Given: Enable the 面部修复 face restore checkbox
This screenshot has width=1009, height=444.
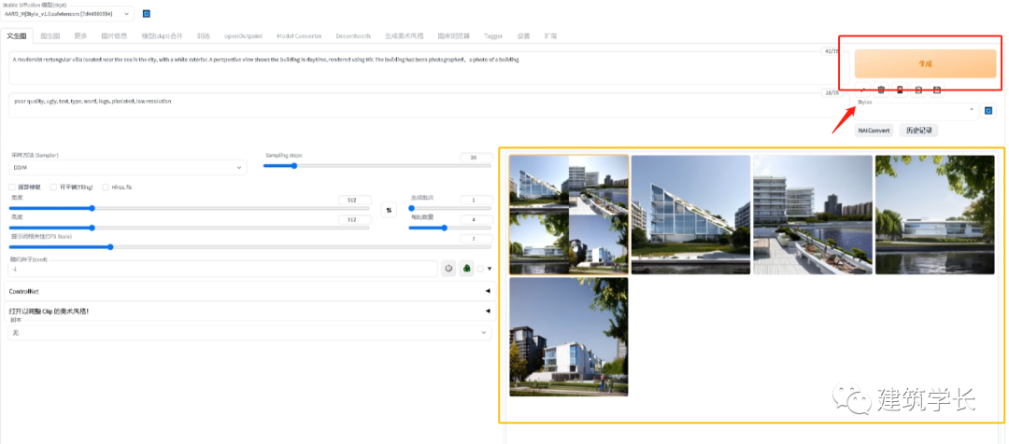Looking at the screenshot, I should 13,187.
